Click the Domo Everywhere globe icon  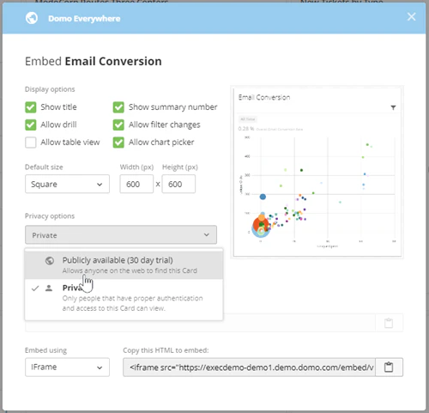coord(32,18)
